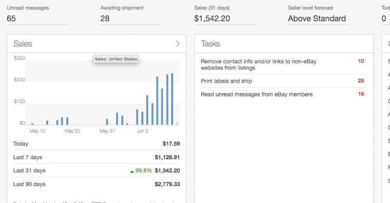View the Above Standard seller level forecast
The width and height of the screenshot is (390, 203).
point(317,18)
